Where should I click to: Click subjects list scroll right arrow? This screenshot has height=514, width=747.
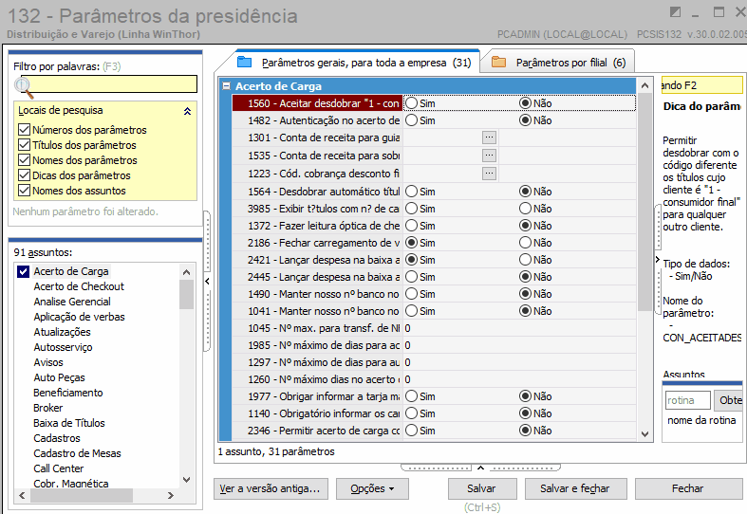tap(171, 495)
